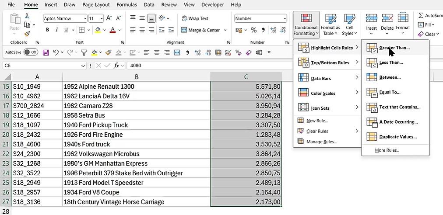The width and height of the screenshot is (443, 215).
Task: Select row 20 header
Action: pos(6,135)
